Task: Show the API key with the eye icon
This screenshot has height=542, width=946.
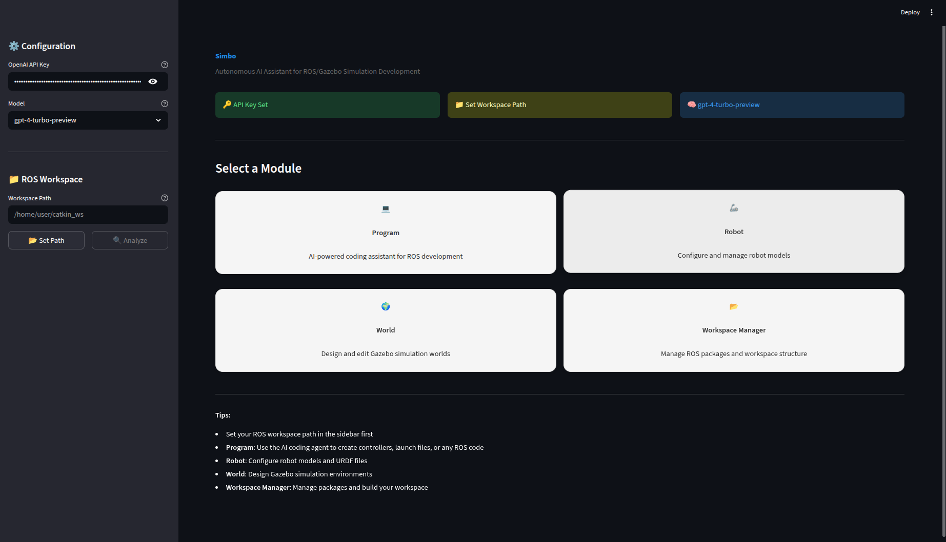Action: coord(153,81)
